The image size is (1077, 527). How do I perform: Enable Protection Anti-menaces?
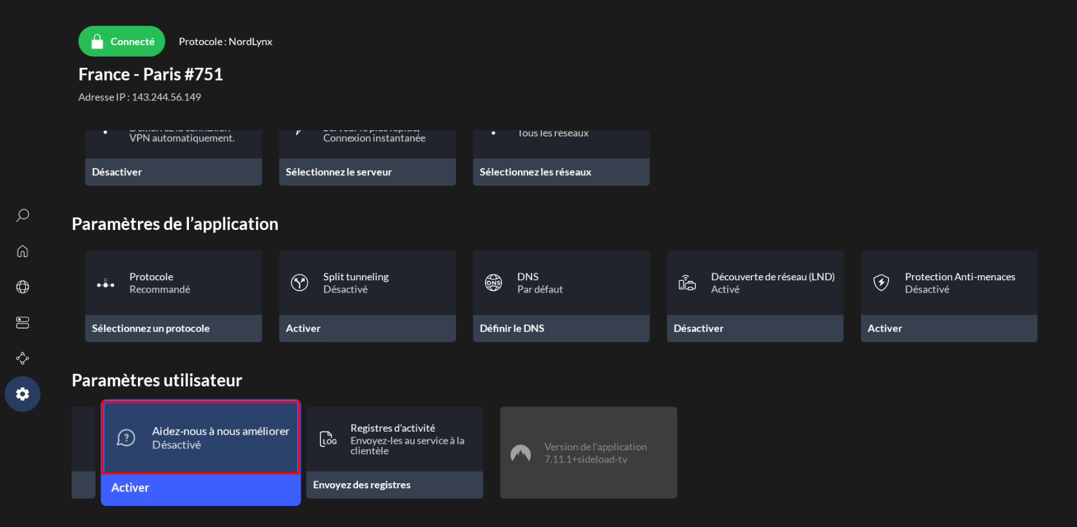point(948,329)
